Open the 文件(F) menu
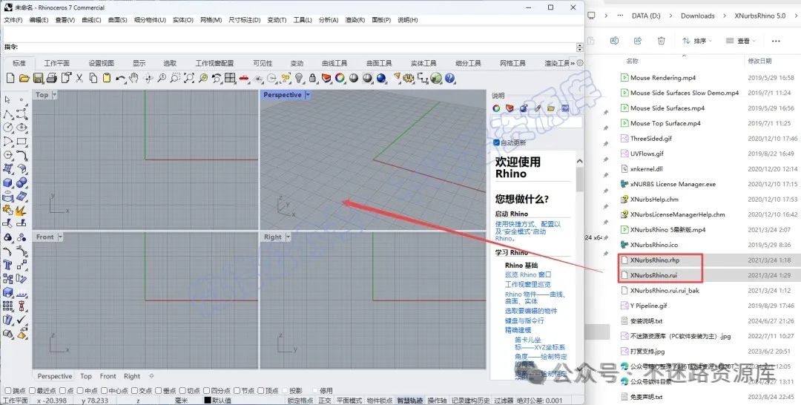Viewport: 801px width, 405px height. tap(13, 20)
